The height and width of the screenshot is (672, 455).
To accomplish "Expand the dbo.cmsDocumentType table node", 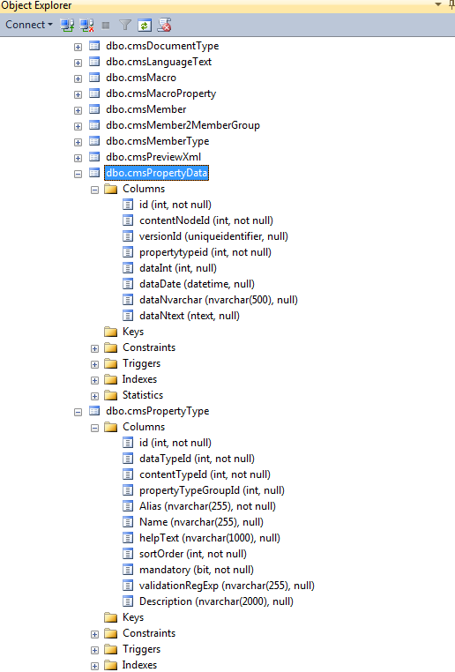I will (x=78, y=47).
